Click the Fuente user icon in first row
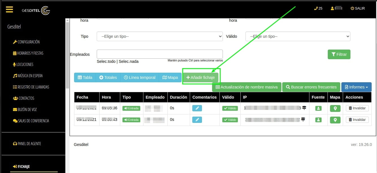This screenshot has height=173, width=377. tap(318, 108)
